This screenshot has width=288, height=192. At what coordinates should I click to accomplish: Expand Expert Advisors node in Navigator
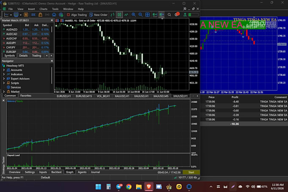[4, 79]
